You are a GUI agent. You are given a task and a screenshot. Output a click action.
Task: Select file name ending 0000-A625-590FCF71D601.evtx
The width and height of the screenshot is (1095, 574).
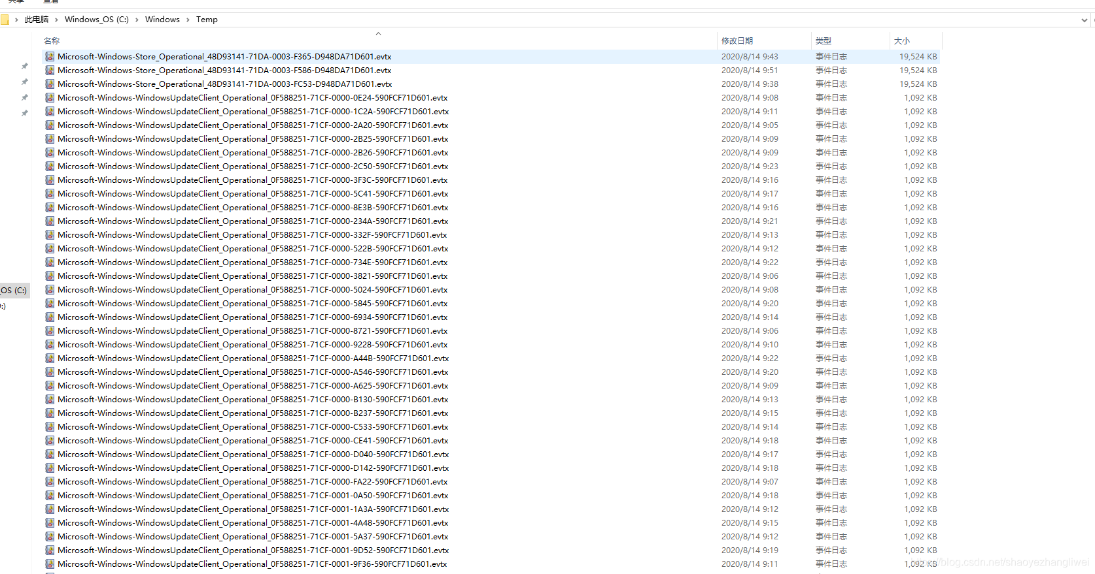pos(253,386)
